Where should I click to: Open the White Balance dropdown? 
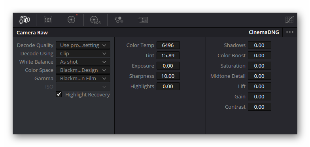83,62
